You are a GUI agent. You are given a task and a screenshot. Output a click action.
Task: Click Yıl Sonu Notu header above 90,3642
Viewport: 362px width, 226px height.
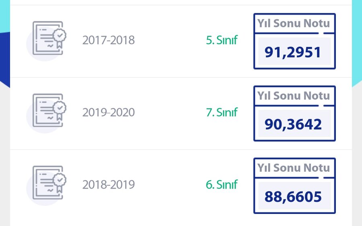click(294, 96)
